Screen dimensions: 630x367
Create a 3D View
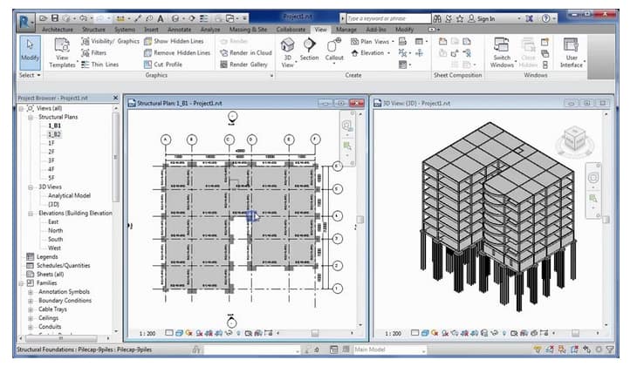(288, 52)
